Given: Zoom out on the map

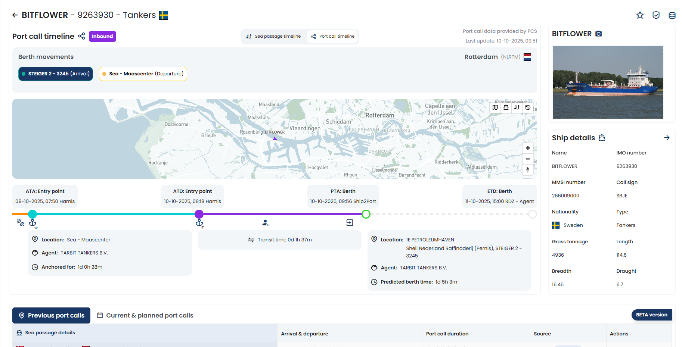Looking at the screenshot, I should point(528,159).
